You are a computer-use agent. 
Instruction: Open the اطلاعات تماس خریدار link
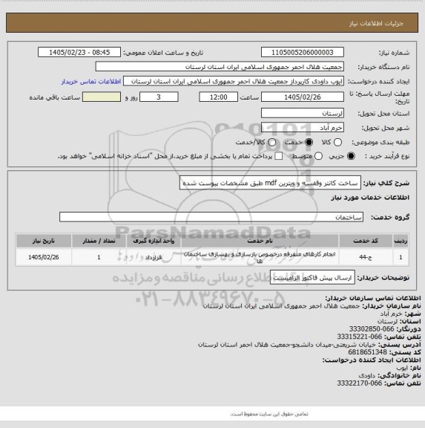[91, 81]
